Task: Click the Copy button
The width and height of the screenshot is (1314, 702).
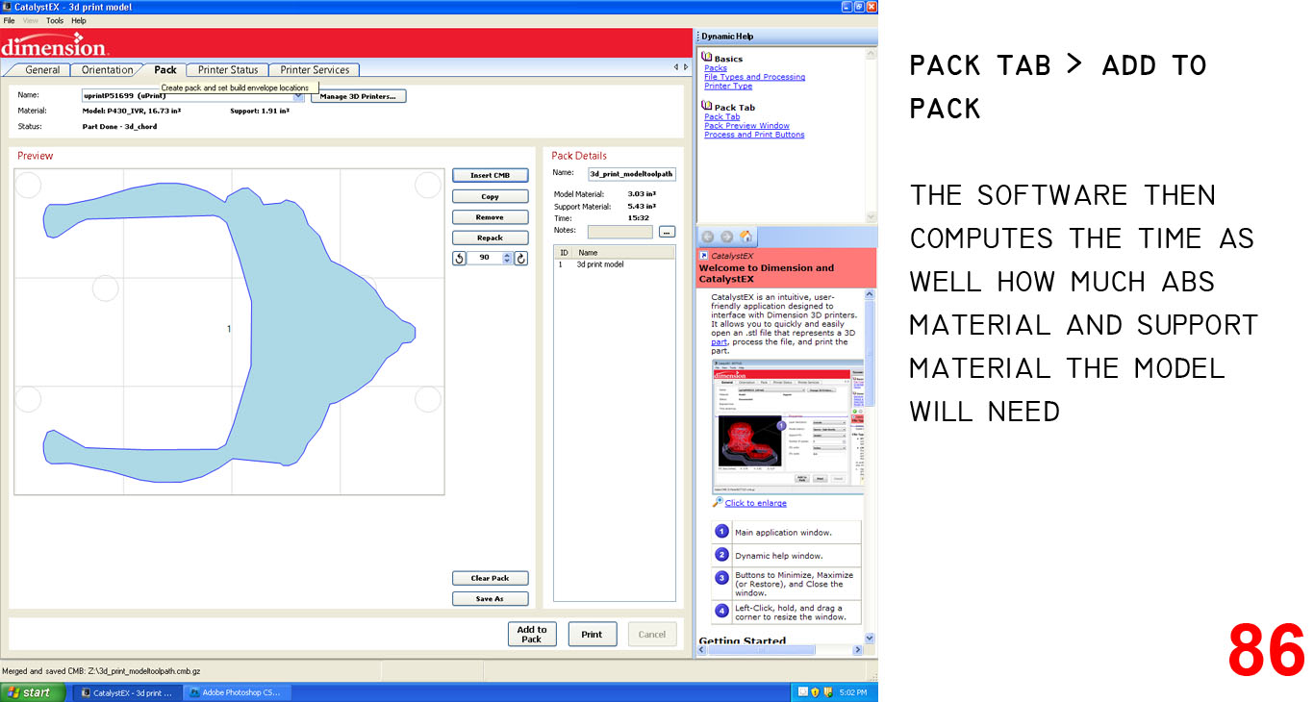Action: (x=491, y=196)
